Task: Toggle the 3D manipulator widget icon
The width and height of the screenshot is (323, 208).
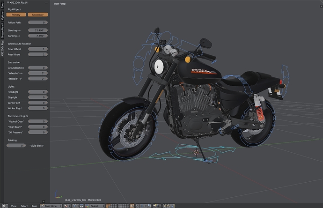Action: point(87,206)
